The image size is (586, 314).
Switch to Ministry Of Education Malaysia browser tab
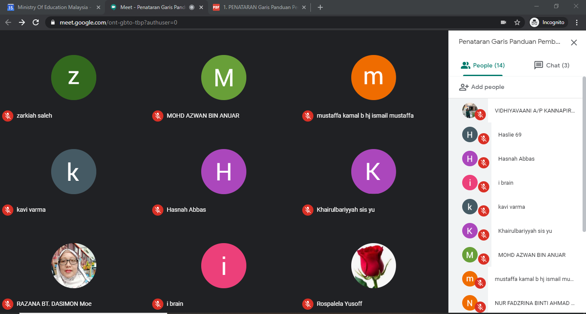pyautogui.click(x=53, y=7)
